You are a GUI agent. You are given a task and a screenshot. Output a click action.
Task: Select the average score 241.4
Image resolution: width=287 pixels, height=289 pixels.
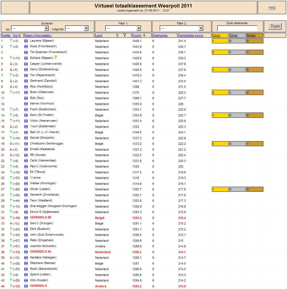182,41
